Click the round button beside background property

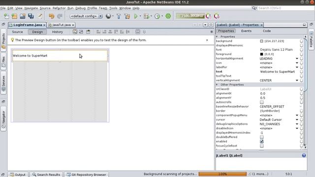click(301, 41)
